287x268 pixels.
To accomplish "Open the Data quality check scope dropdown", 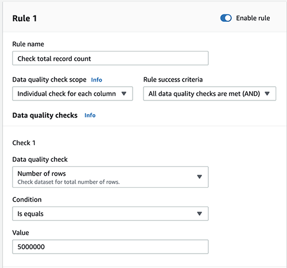I will coord(72,94).
